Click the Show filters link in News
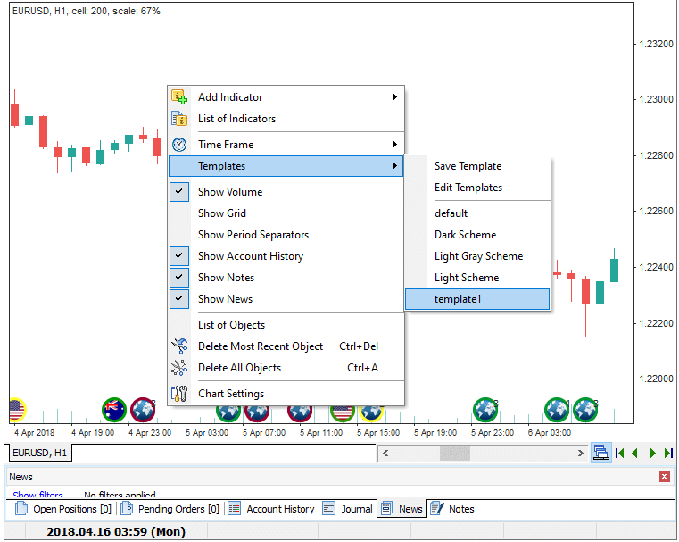This screenshot has height=542, width=679. 37,495
